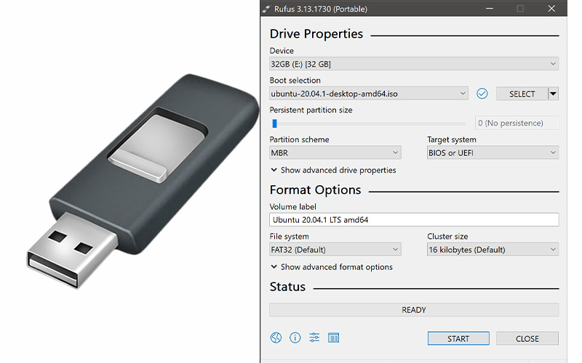Minimize the Rufus window
The image size is (582, 363).
click(490, 9)
